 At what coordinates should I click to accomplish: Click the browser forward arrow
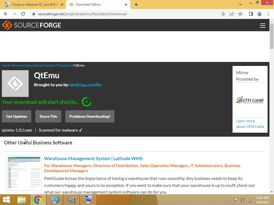(x=14, y=14)
